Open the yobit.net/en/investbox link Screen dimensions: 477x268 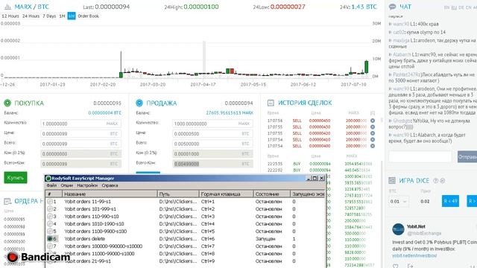pos(414,256)
